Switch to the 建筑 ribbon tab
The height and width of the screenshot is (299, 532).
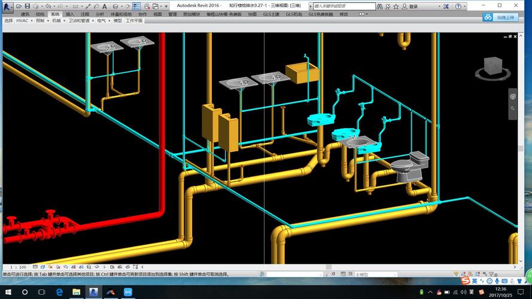click(x=25, y=14)
